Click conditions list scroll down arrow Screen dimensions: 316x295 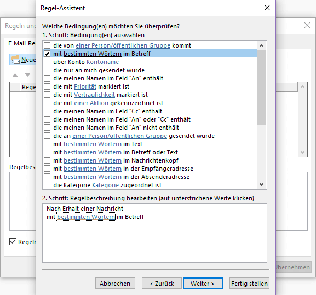pyautogui.click(x=262, y=184)
